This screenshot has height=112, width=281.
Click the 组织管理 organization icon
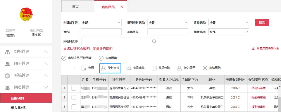(7, 52)
